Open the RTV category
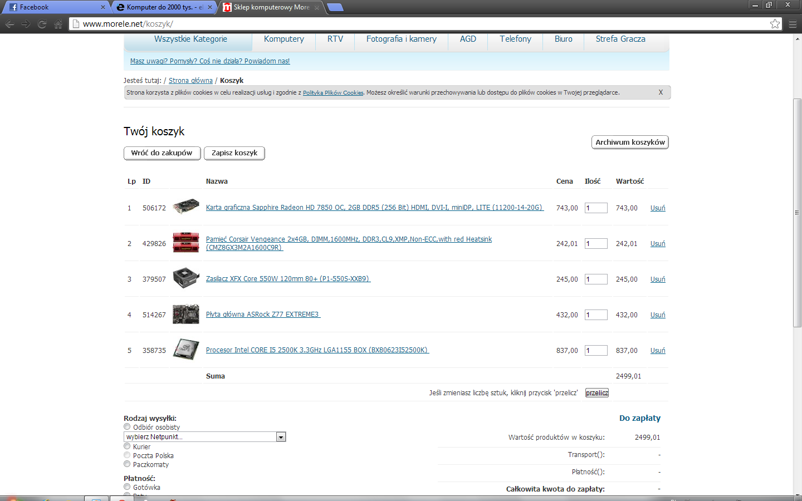Screen dimensions: 802x501 pos(335,39)
